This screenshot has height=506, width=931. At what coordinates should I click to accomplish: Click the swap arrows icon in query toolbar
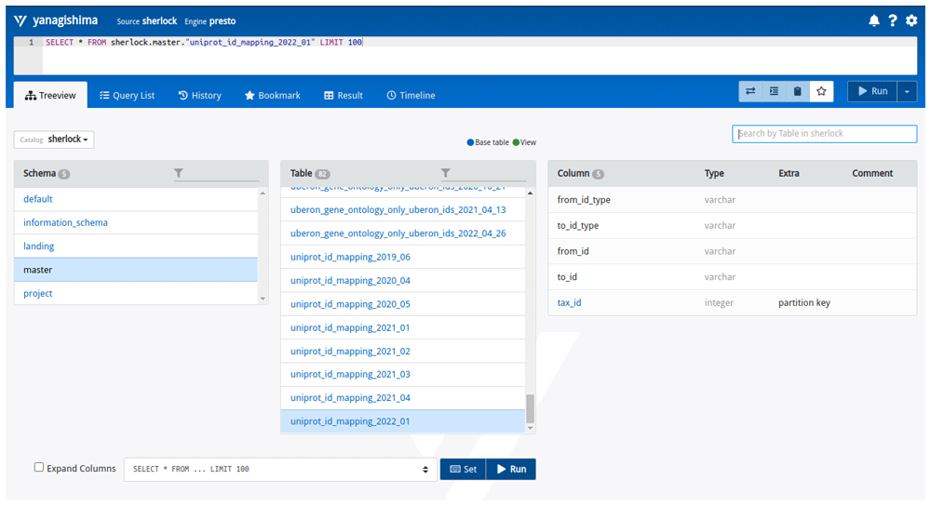pyautogui.click(x=750, y=91)
